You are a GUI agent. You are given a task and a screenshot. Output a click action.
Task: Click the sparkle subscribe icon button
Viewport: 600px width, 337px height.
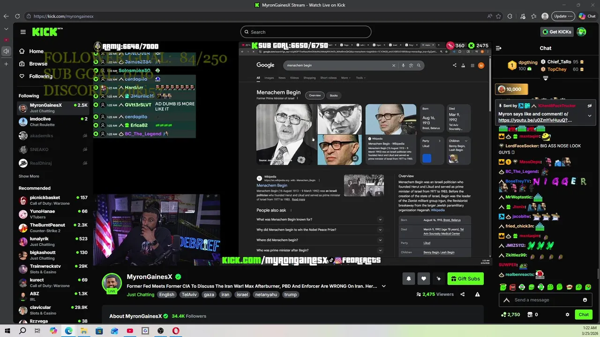(x=438, y=278)
